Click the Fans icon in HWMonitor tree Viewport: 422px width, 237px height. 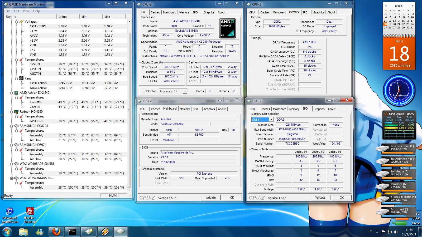click(x=21, y=78)
